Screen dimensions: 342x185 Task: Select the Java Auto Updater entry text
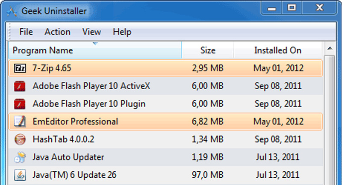click(68, 157)
